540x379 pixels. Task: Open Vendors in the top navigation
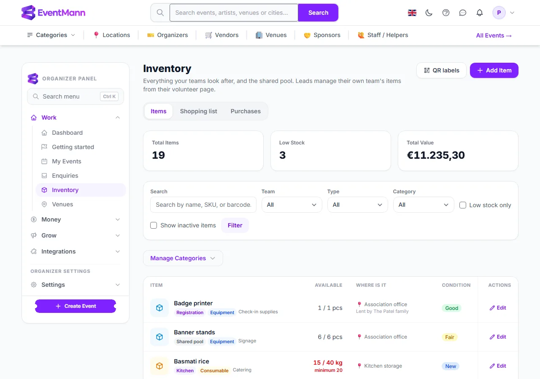tap(222, 35)
